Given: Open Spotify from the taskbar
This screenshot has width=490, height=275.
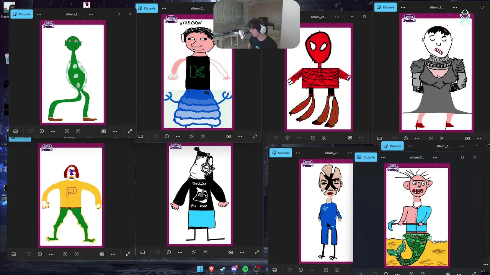Looking at the screenshot, I should [245, 269].
